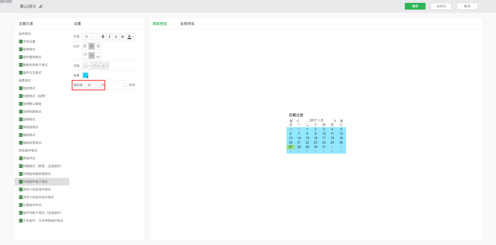
Task: Align text to the right
Action: [x=98, y=46]
